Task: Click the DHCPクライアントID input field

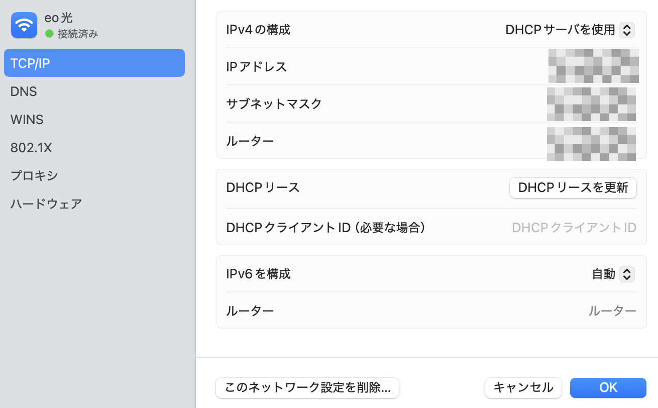Action: point(574,228)
